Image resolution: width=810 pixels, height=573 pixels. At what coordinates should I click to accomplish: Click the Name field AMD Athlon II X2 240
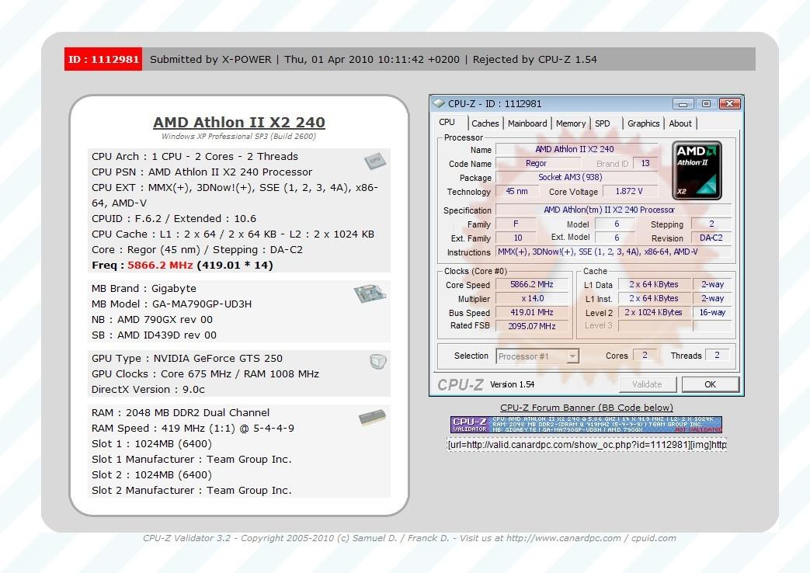pyautogui.click(x=576, y=149)
